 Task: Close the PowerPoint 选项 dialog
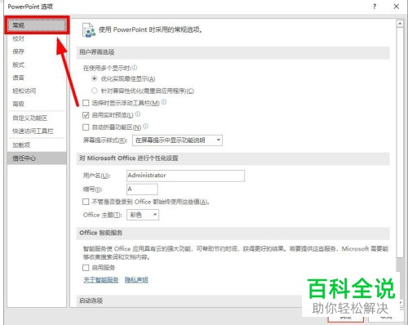[x=397, y=7]
